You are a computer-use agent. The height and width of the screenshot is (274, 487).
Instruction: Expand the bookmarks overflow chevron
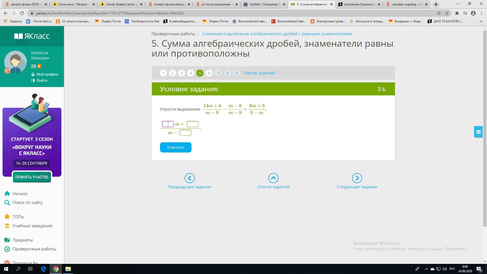click(481, 21)
